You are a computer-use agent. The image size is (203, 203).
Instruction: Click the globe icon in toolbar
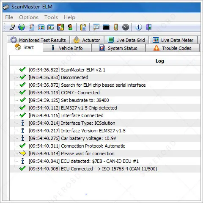tap(22, 27)
